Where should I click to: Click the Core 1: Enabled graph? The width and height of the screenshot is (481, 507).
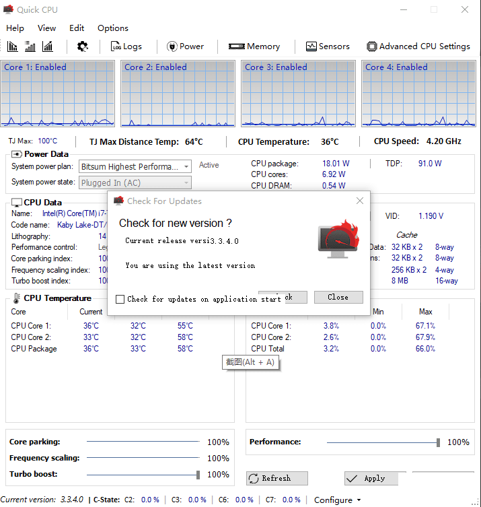57,94
